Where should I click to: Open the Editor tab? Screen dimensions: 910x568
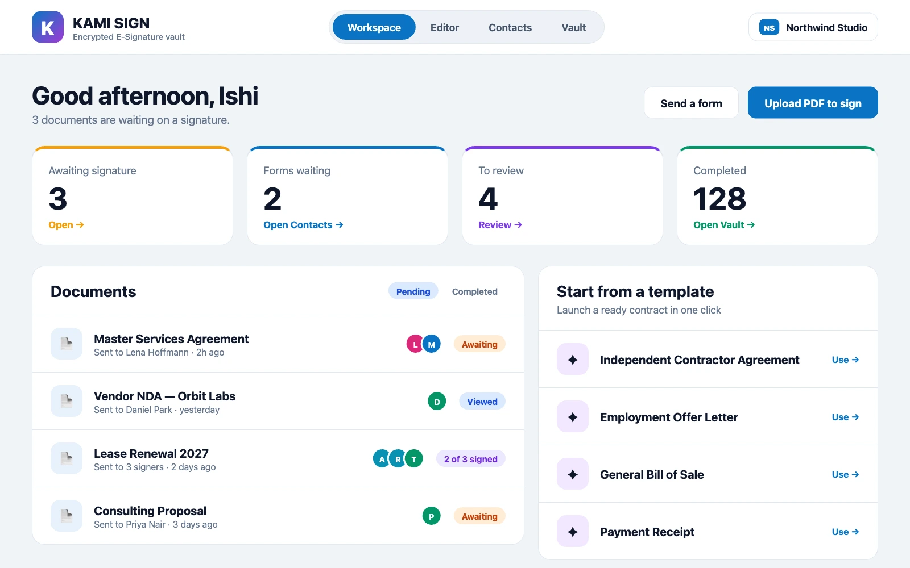[x=445, y=27]
